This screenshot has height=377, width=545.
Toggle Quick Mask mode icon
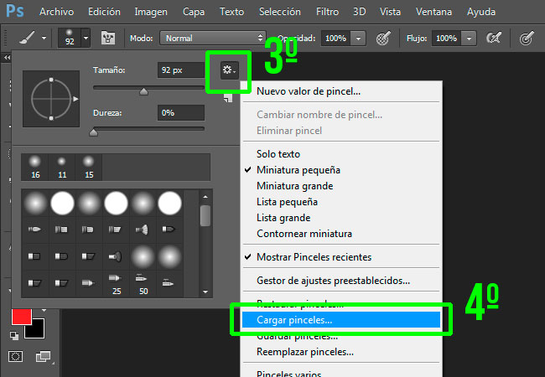(x=15, y=357)
